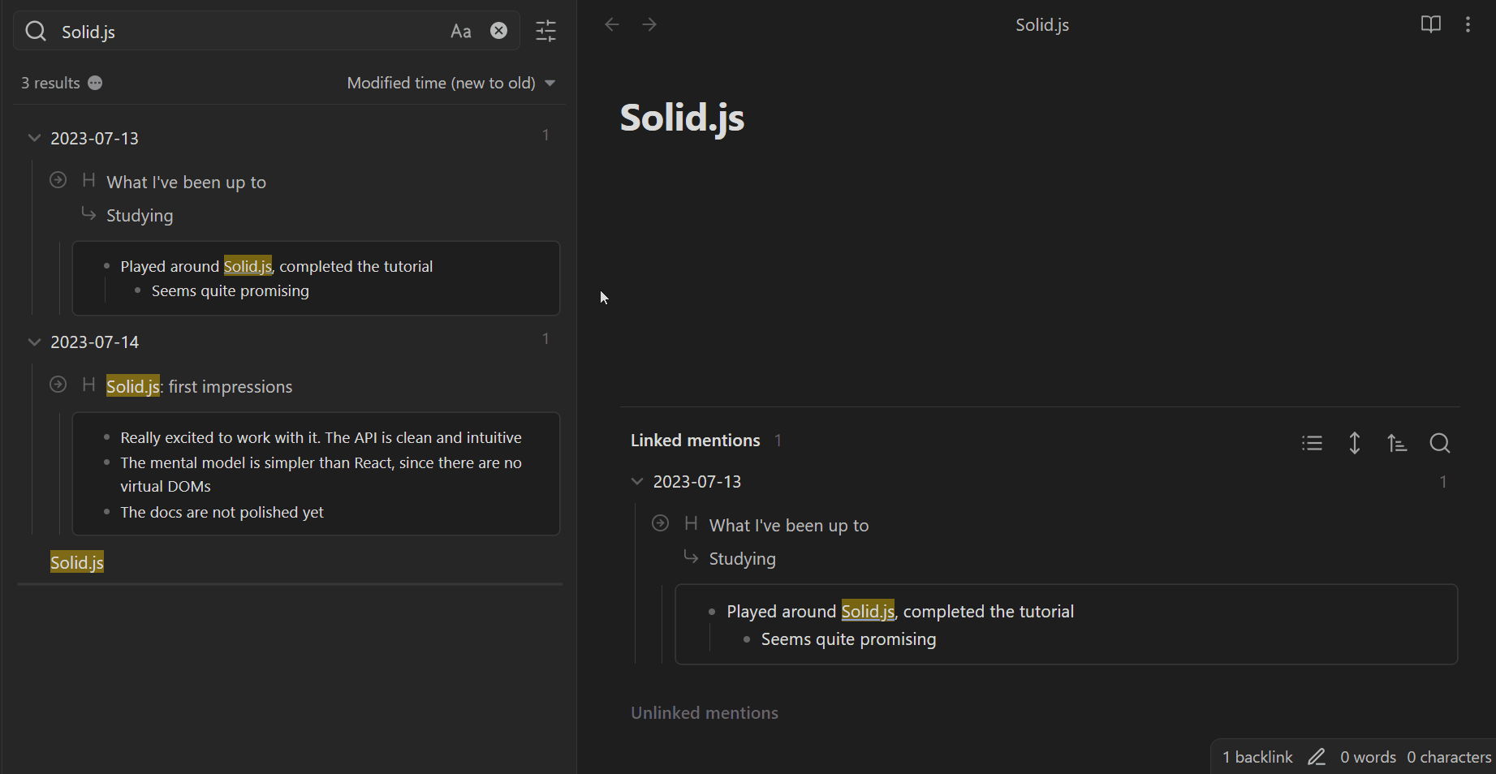Toggle show more context in backlinks
Screen dimensions: 1496x774
(1355, 443)
